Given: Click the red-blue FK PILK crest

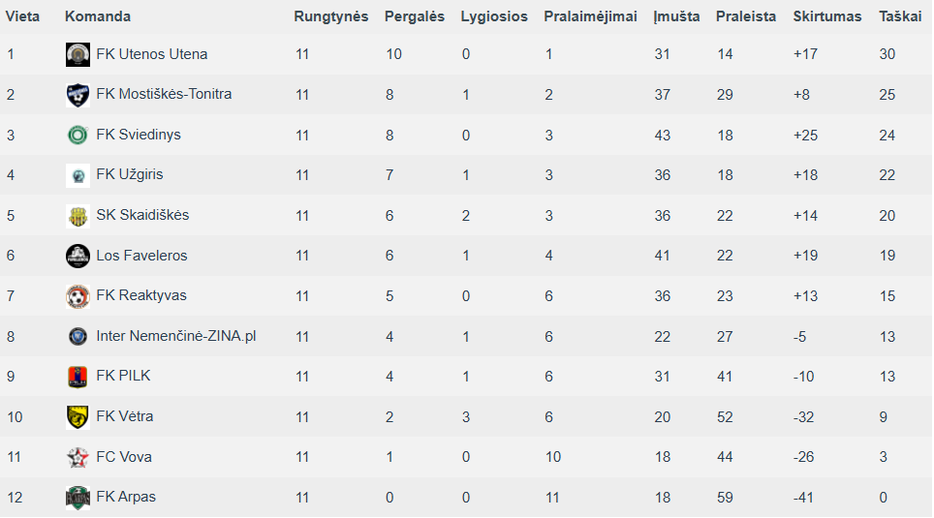Looking at the screenshot, I should click(78, 377).
